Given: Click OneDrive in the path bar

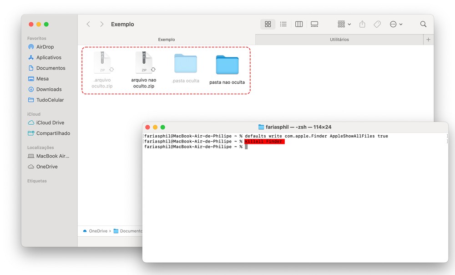Looking at the screenshot, I should pyautogui.click(x=98, y=231).
